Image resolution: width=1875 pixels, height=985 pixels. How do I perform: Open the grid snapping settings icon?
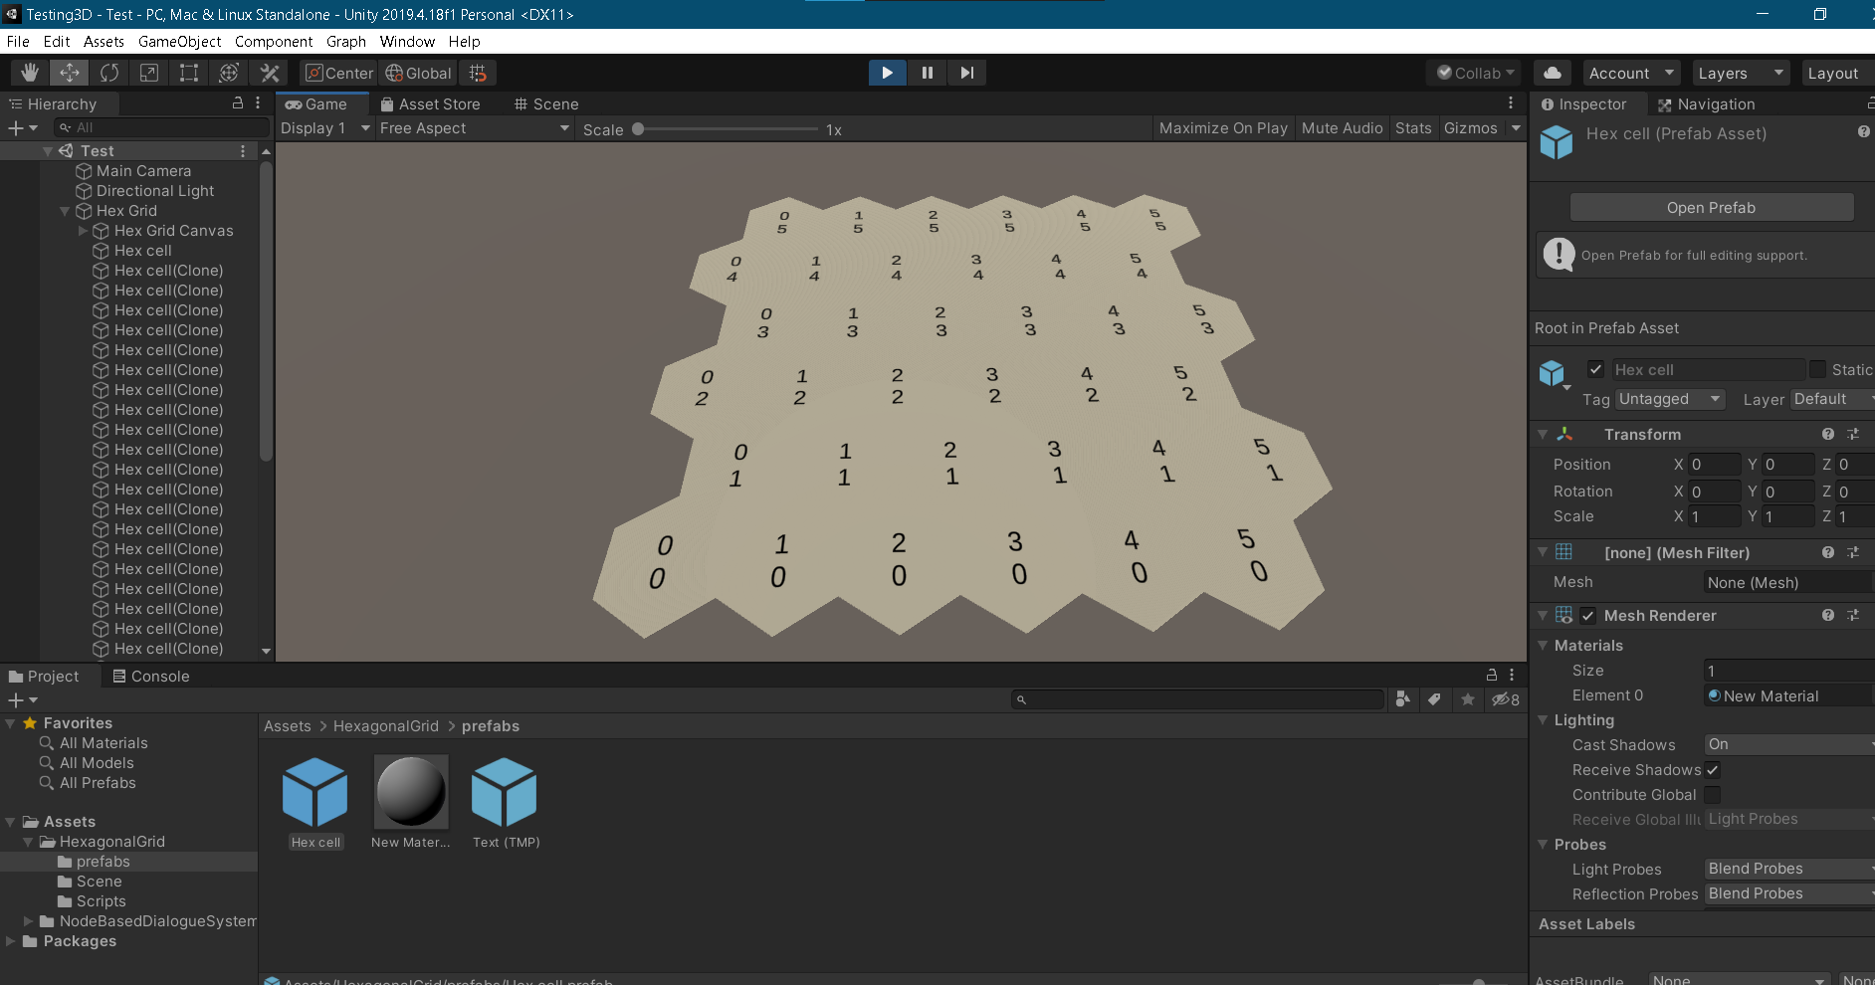point(477,72)
